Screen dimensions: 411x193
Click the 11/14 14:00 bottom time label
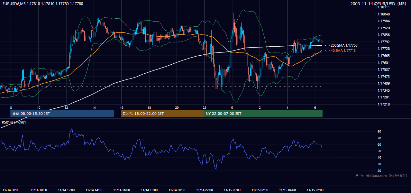click(94, 190)
